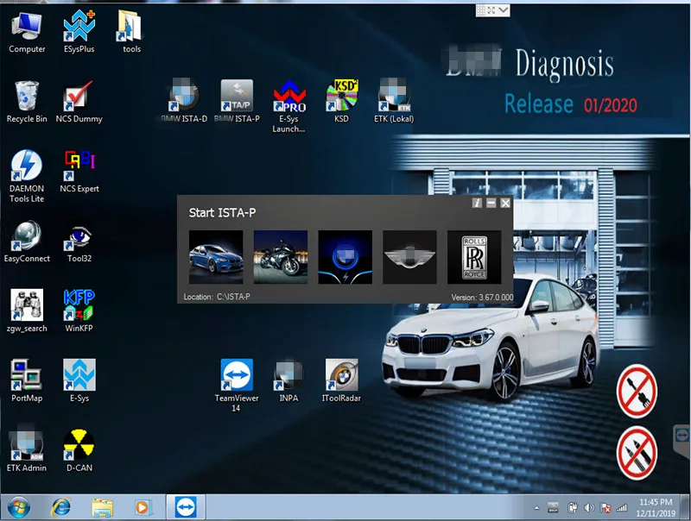Launch the ESysPlus shortcut
This screenshot has height=521, width=691.
click(x=79, y=33)
